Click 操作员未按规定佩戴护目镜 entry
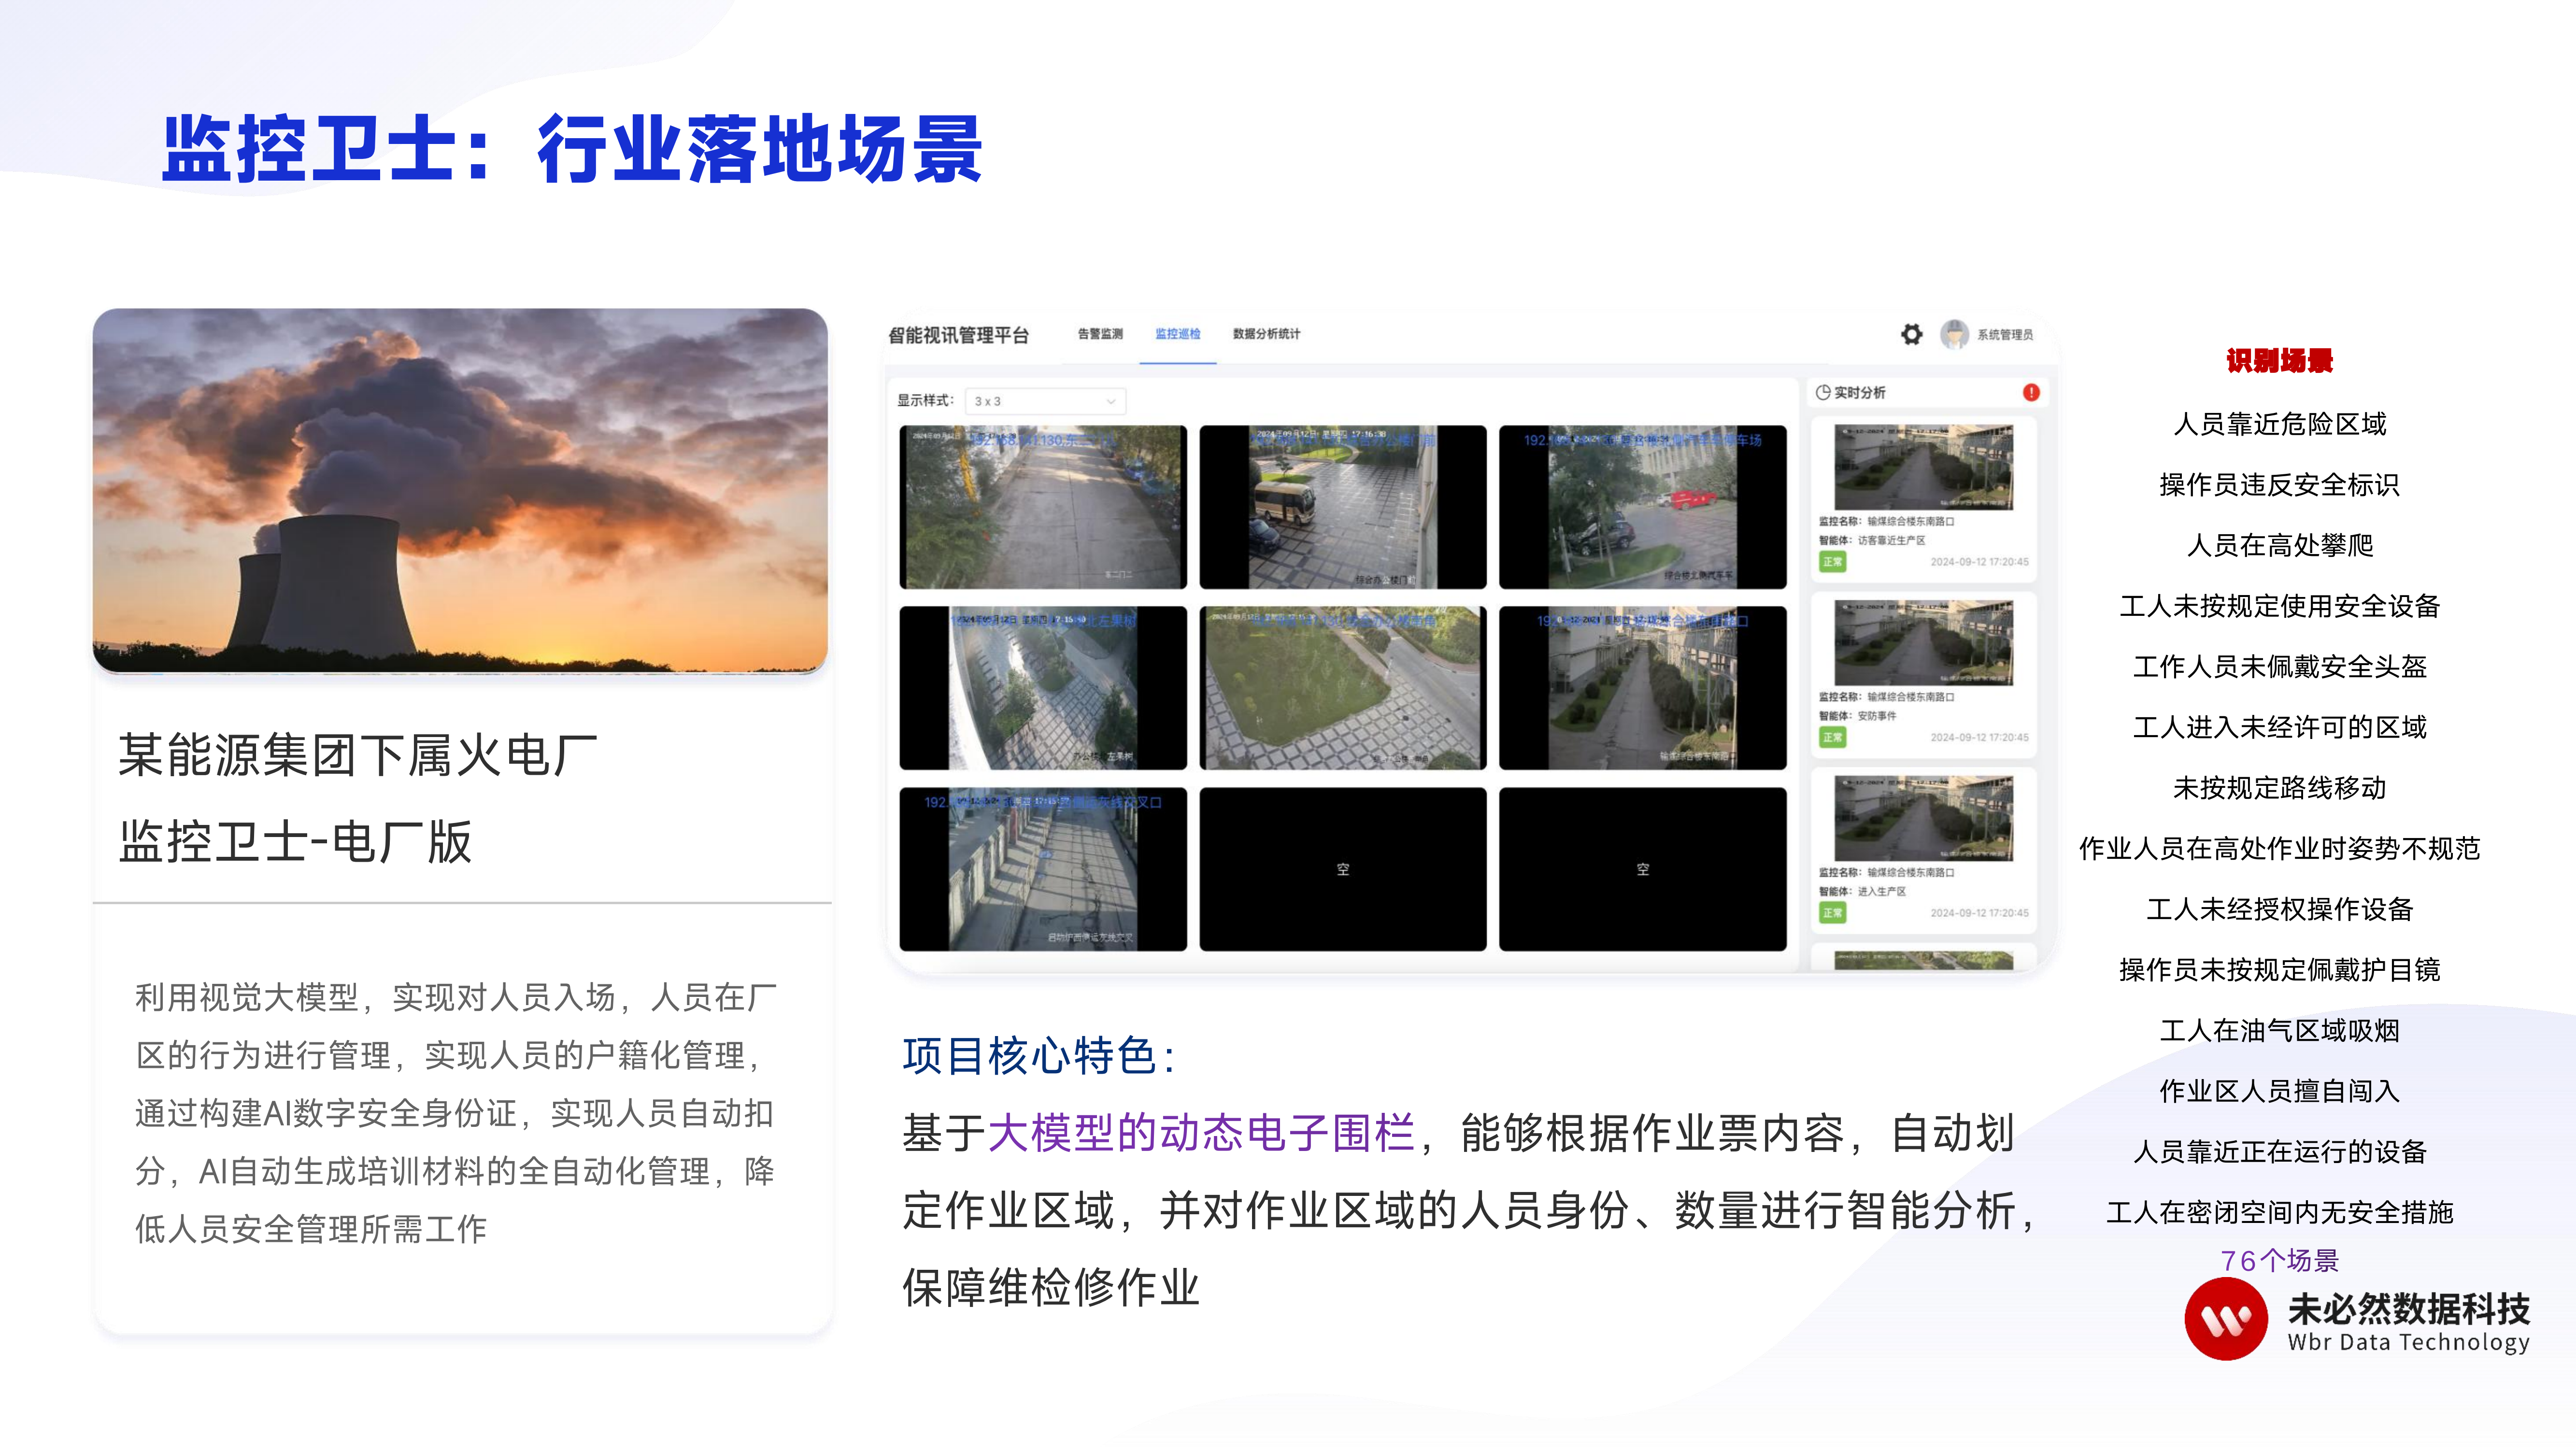This screenshot has height=1449, width=2576. 2279,970
